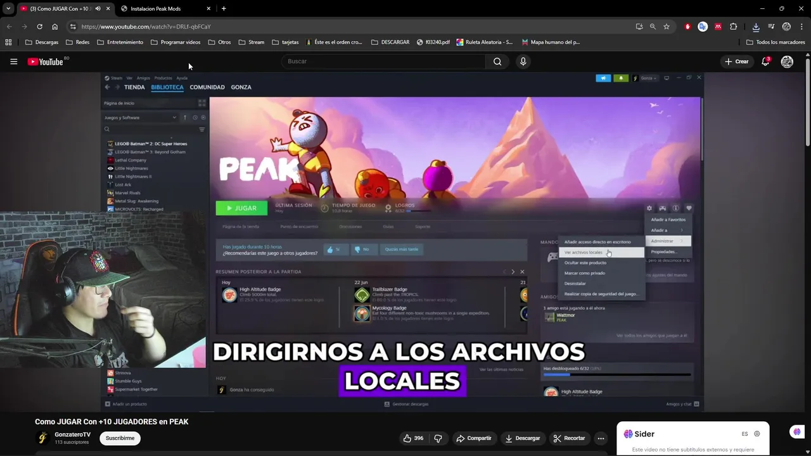Open the Redes bookmark folder
Screen dimensions: 811x456
(x=77, y=42)
